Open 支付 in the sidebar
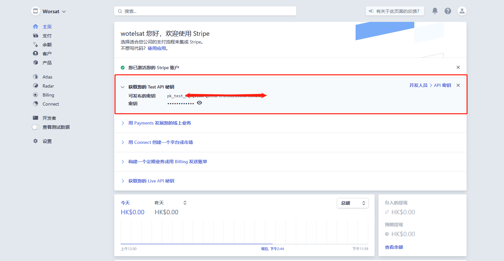The image size is (504, 261). coord(47,36)
